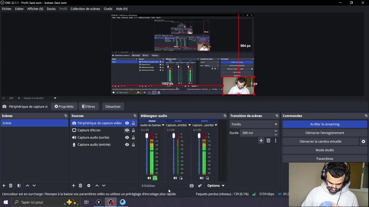
Task: Open the Docks menu
Action: tap(51, 9)
